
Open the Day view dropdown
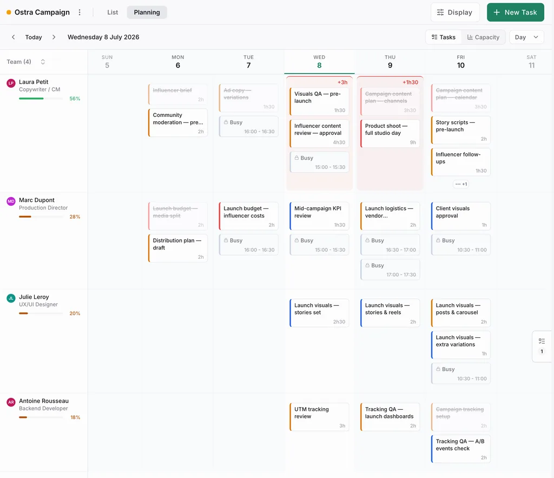pyautogui.click(x=526, y=37)
